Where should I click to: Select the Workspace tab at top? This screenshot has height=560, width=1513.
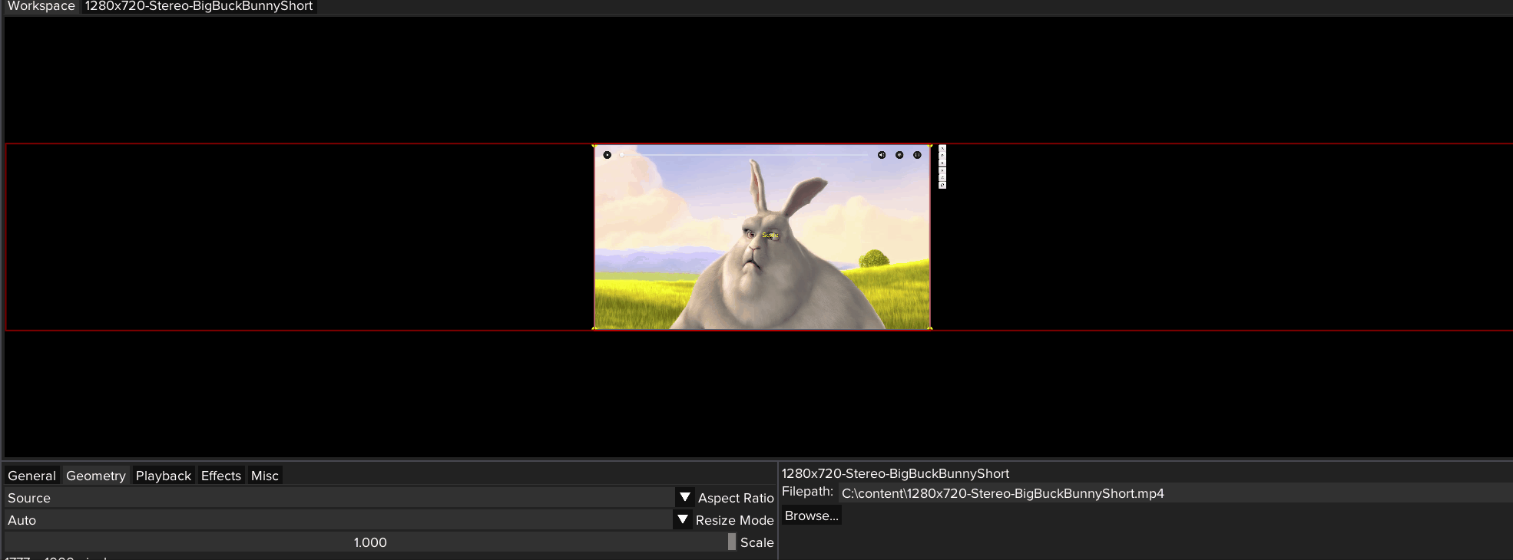(x=41, y=6)
